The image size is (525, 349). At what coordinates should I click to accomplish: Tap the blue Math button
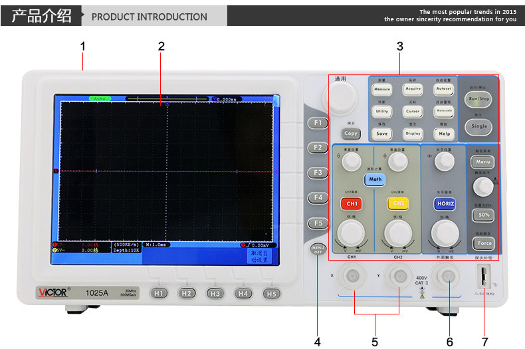coord(375,179)
